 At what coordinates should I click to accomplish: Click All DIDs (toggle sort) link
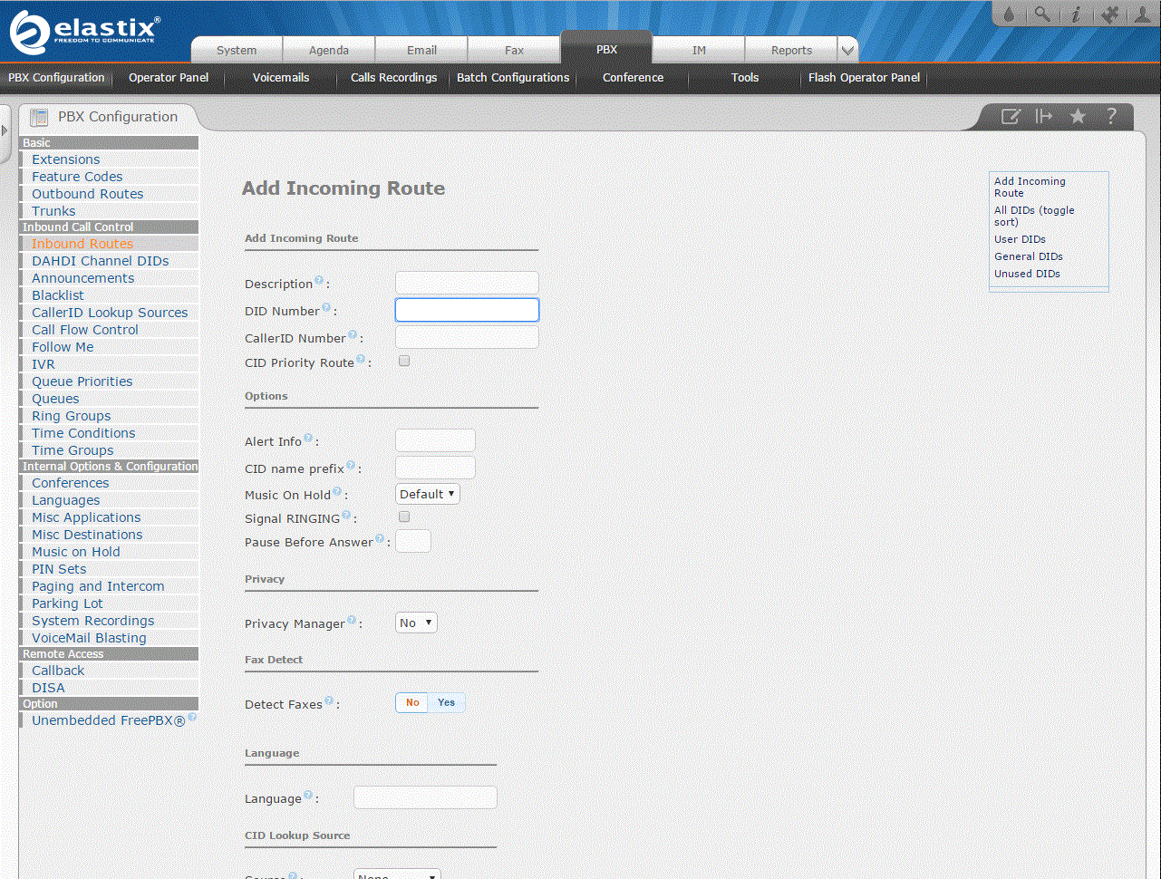(1034, 216)
